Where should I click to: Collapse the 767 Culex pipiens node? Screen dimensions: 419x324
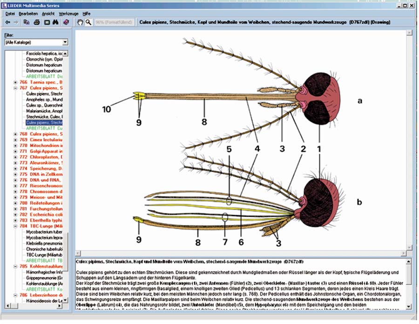click(16, 88)
